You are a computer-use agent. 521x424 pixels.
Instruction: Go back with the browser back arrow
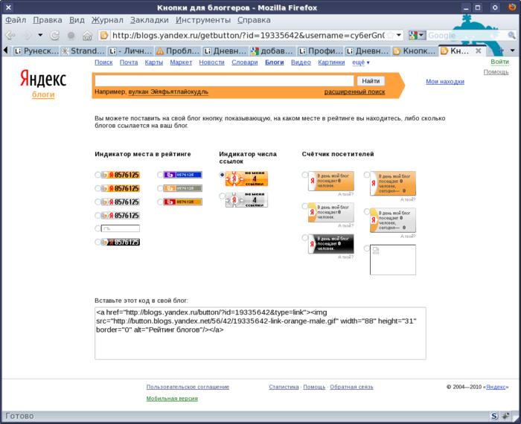[10, 35]
